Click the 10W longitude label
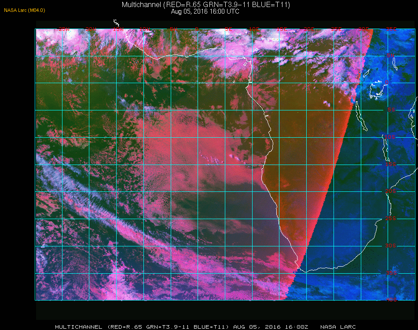 (x=145, y=29)
